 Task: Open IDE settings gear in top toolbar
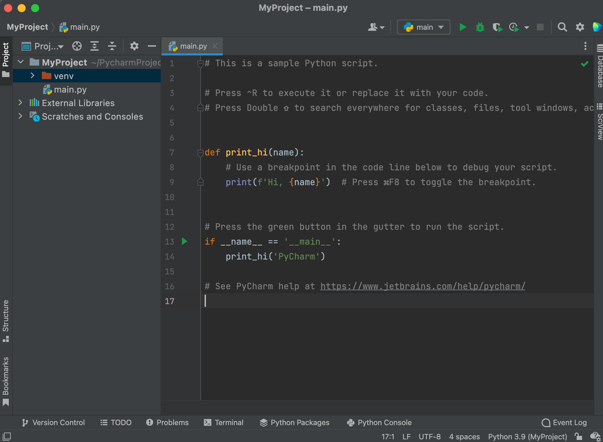click(580, 27)
